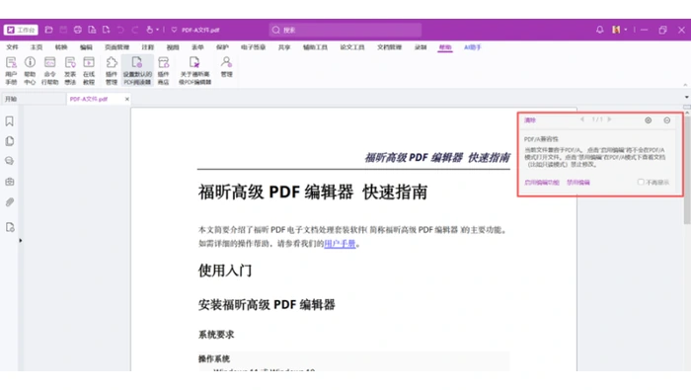
Task: Click the search box in title bar
Action: tap(345, 30)
